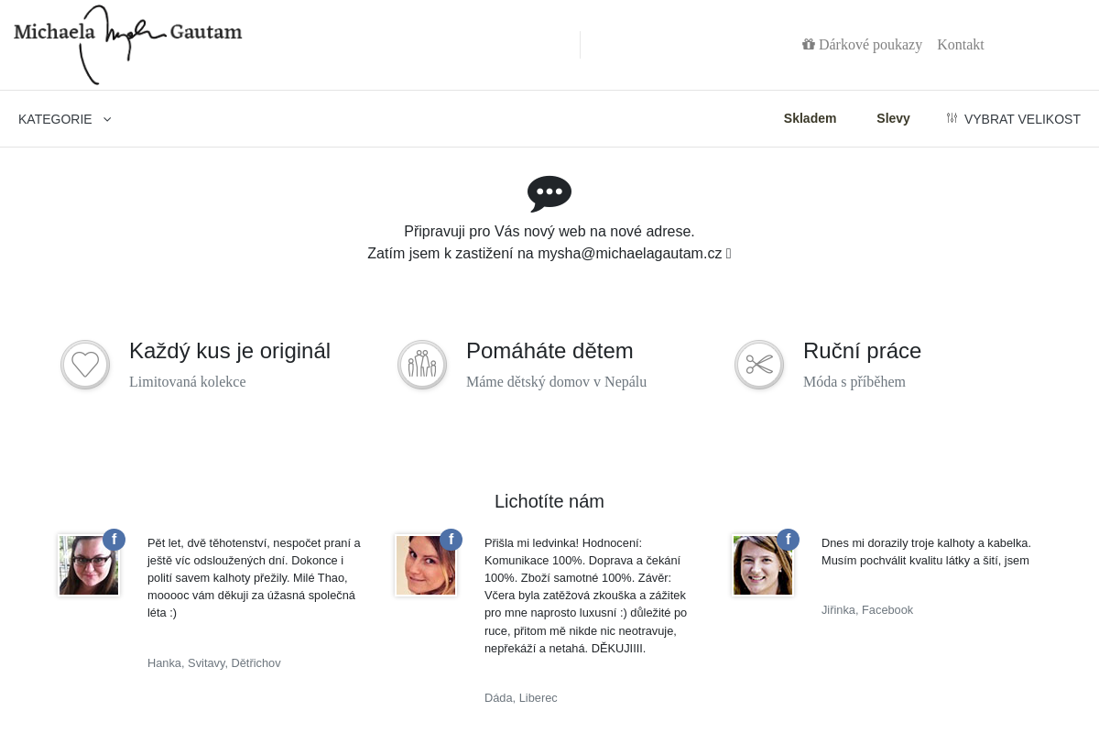Image resolution: width=1099 pixels, height=733 pixels.
Task: Expand the KATEGORIE dropdown
Action: pyautogui.click(x=55, y=119)
